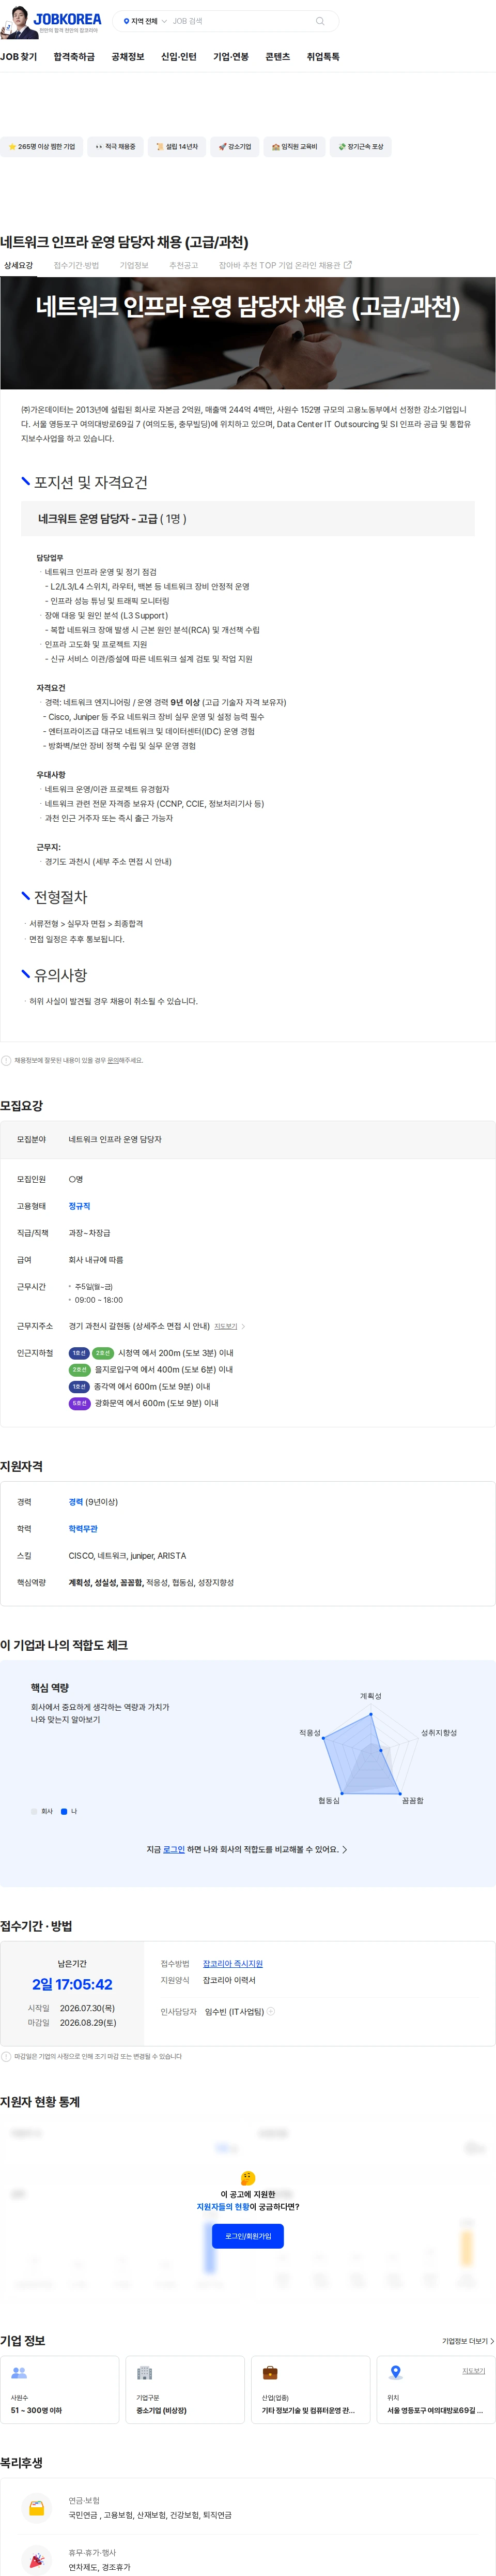496x2576 pixels.
Task: Click the 1호선 badge next to 종각역
Action: [79, 1387]
